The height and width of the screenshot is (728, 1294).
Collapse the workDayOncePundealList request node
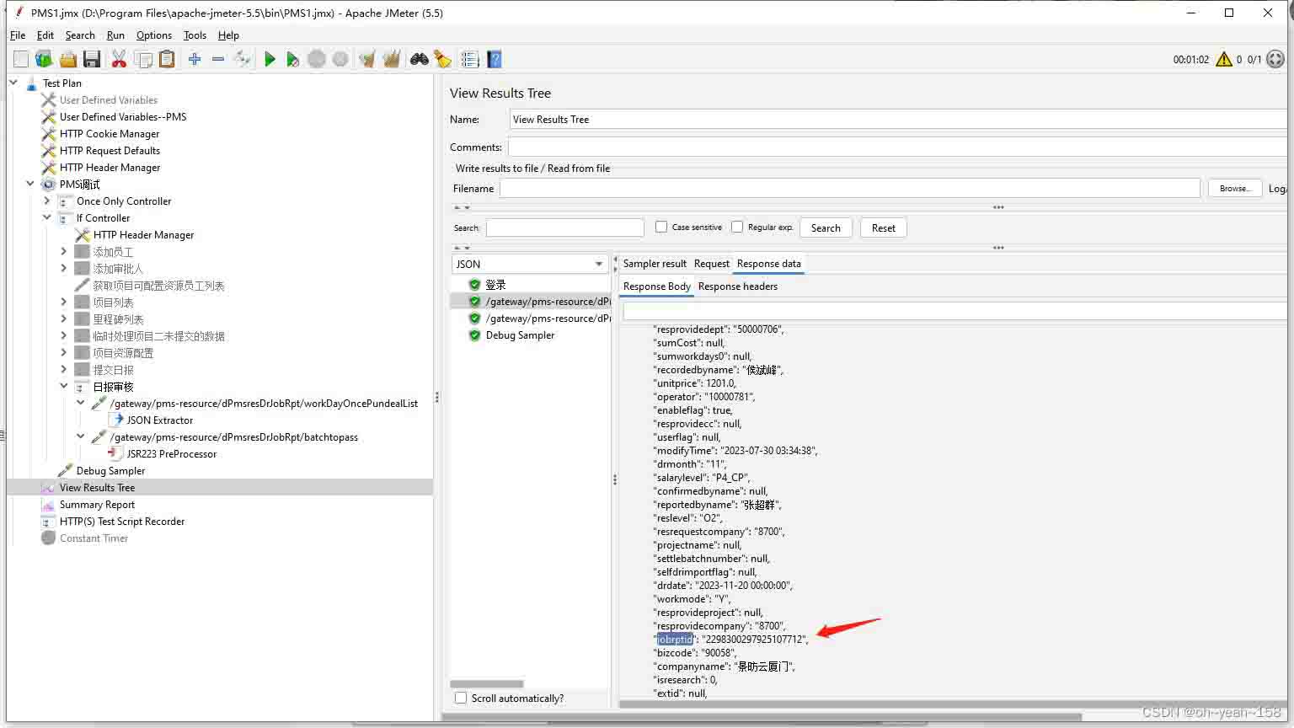[81, 403]
